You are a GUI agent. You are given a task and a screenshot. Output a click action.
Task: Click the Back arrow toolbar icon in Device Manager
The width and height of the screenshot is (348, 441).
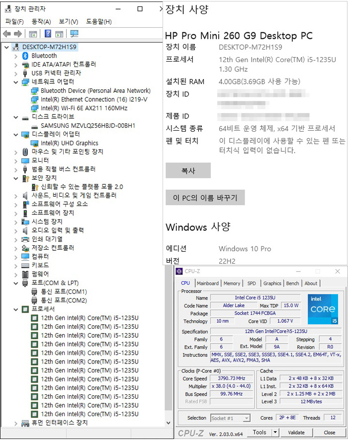coord(7,34)
